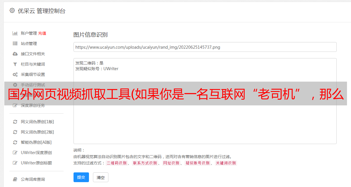Click the red 充值 link
Viewport: 351px width, 187px height.
[42, 33]
